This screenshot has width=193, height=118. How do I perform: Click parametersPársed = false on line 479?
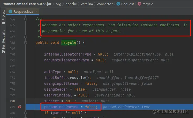tap(71, 107)
